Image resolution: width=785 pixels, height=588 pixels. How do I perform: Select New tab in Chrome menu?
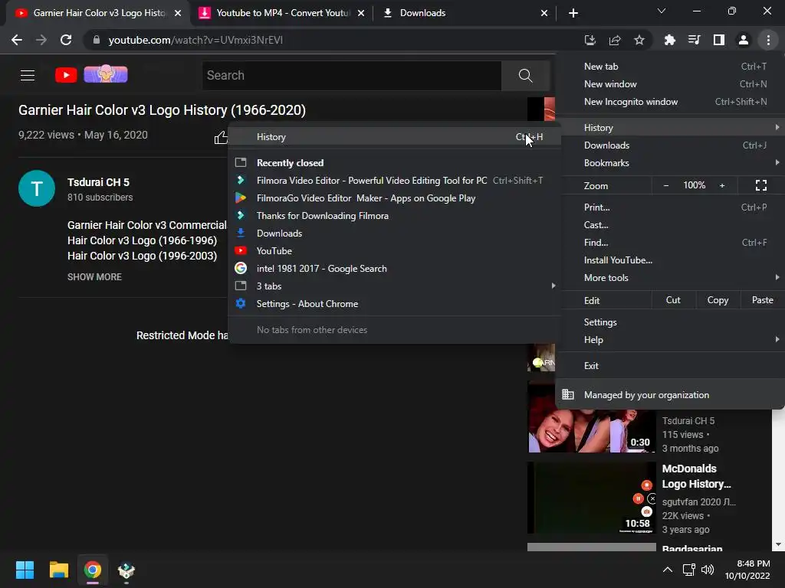[x=670, y=67]
